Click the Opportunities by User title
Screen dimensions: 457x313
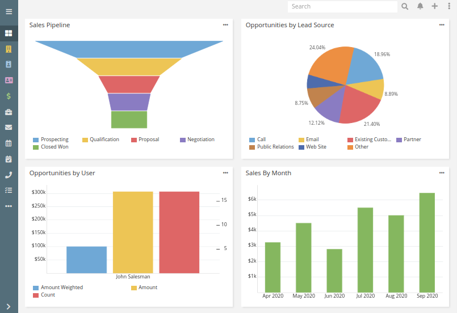(62, 173)
